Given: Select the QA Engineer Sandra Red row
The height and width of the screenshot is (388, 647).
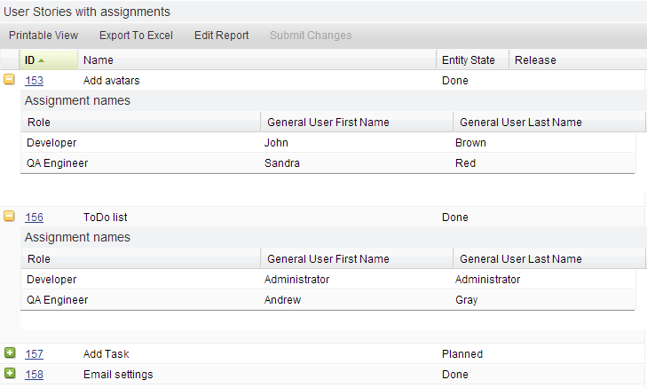Looking at the screenshot, I should coord(328,163).
